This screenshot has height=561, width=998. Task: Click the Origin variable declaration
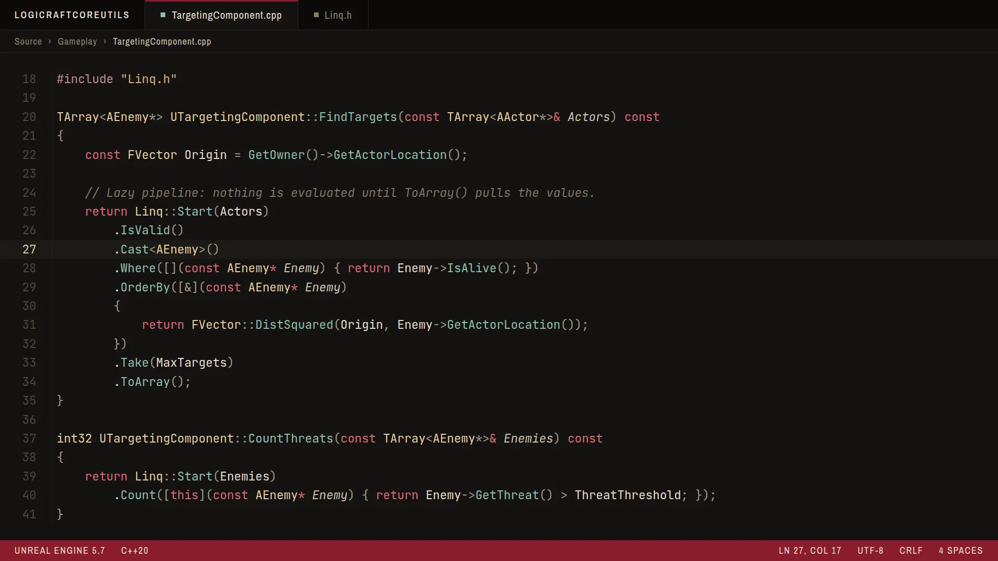tap(205, 155)
